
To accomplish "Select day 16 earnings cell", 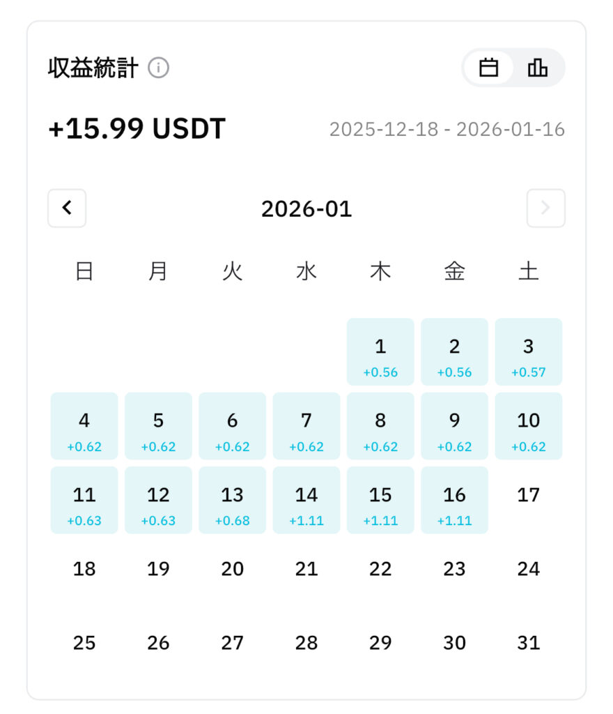I will tap(454, 500).
